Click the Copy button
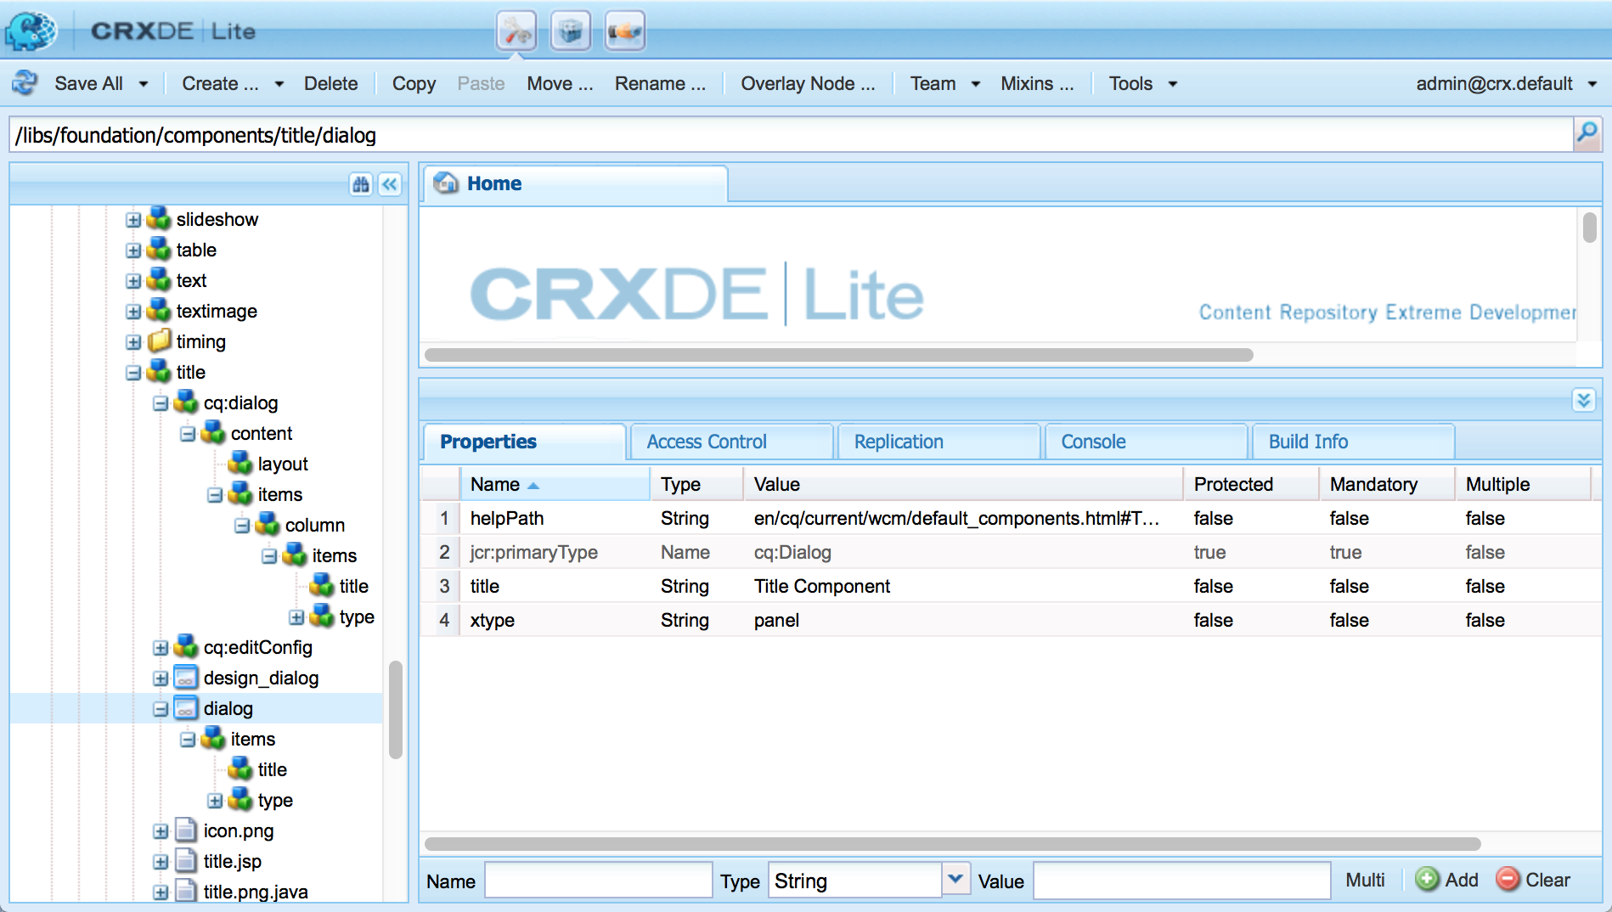 click(414, 83)
